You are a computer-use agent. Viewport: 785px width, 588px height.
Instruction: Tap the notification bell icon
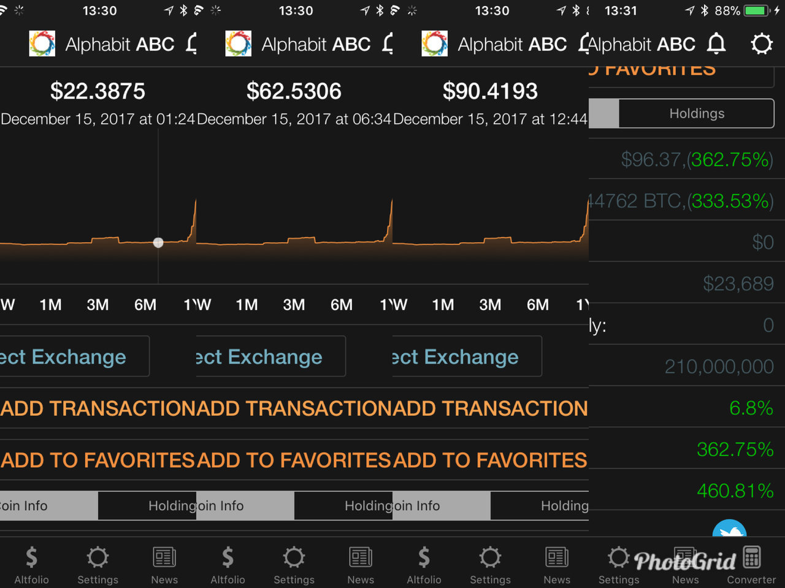click(x=716, y=44)
